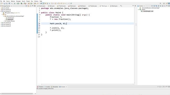This screenshot has height=95, width=170.
Task: Click Package Explorer horizontal scrollbar thumb
Action: 17,94
